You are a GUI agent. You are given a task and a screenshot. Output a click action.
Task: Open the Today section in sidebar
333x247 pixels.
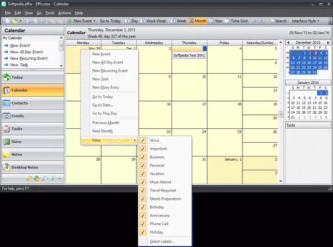pyautogui.click(x=17, y=78)
